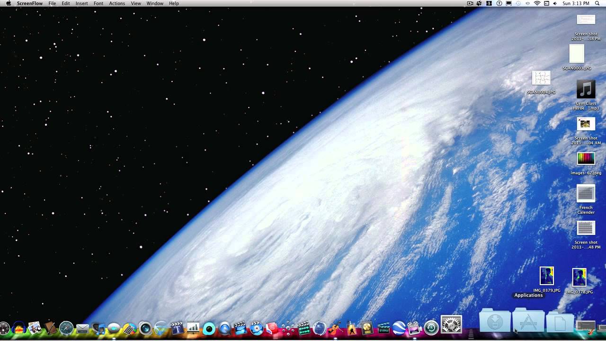Open the speech bubble chat app in Dock

pos(114,328)
